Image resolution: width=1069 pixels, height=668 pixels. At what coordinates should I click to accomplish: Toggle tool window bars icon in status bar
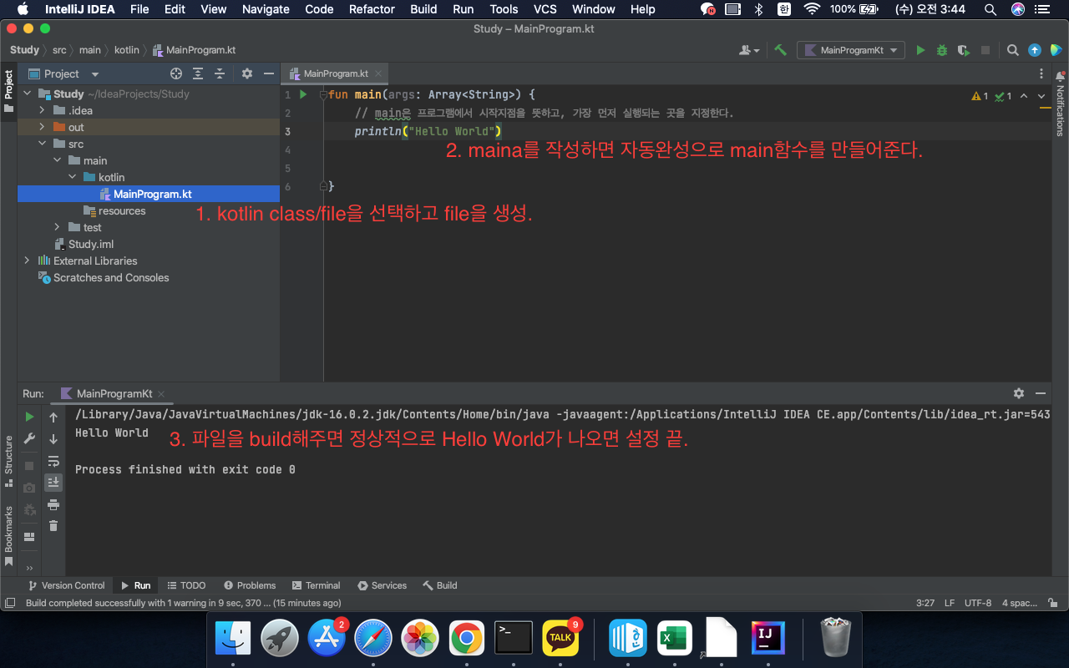[10, 603]
